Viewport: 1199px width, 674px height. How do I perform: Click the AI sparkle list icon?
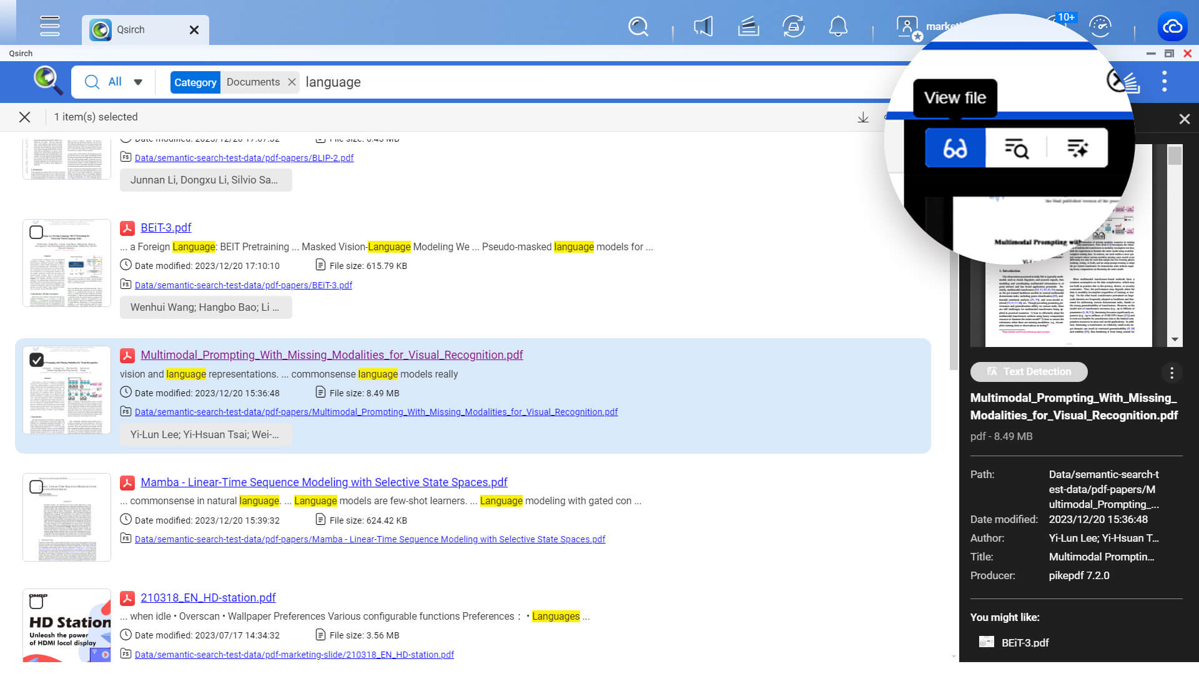point(1077,148)
